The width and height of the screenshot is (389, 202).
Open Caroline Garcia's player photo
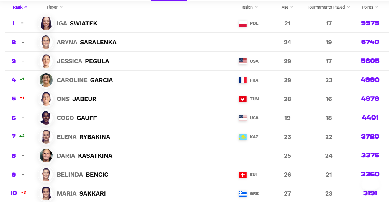46,80
